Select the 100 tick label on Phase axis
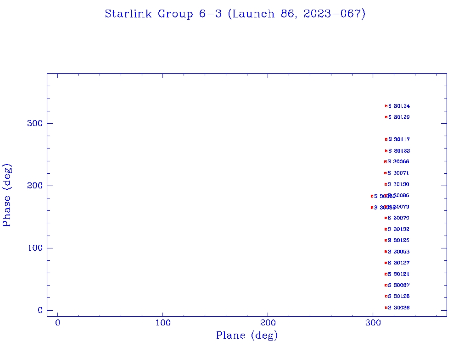Image resolution: width=470 pixels, height=352 pixels. pos(35,248)
